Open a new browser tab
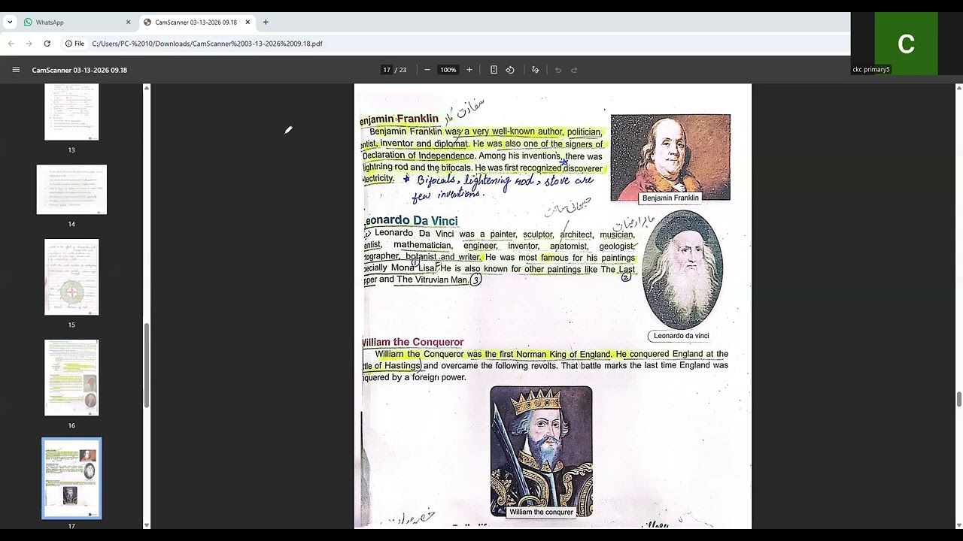This screenshot has width=963, height=541. tap(266, 23)
